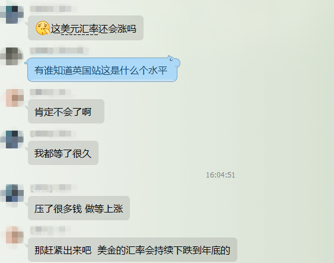Click blurred sender name above 这美元汇率还会涨吗
Screen dimensions: 334x263
pos(53,9)
